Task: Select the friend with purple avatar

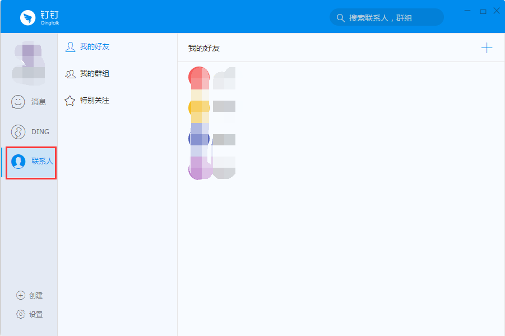Action: tap(200, 168)
